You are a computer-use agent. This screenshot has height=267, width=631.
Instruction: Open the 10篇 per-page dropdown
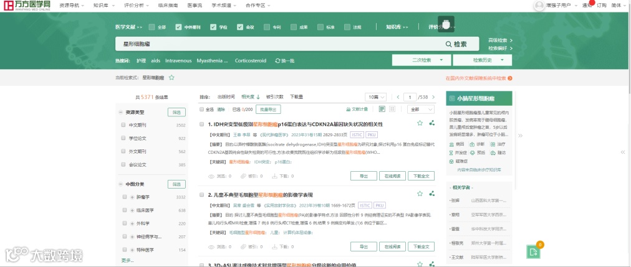[376, 97]
